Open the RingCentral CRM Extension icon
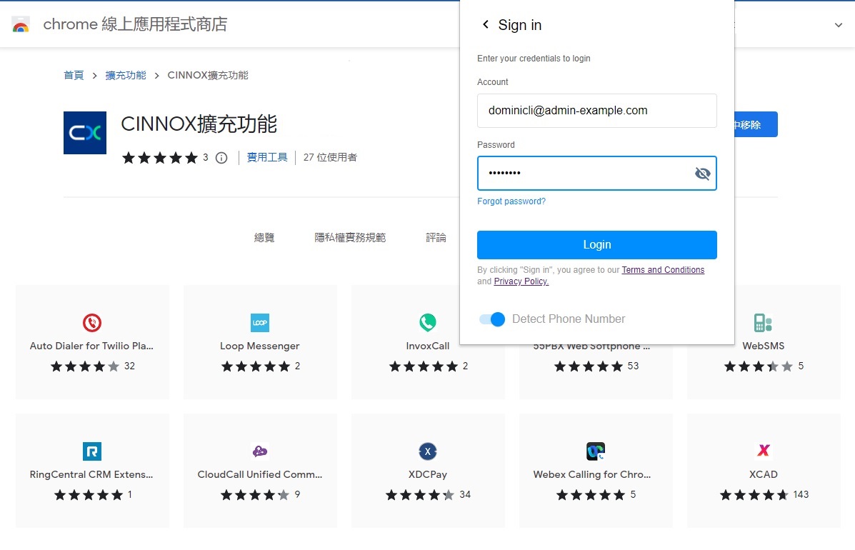855x550 pixels. tap(92, 451)
